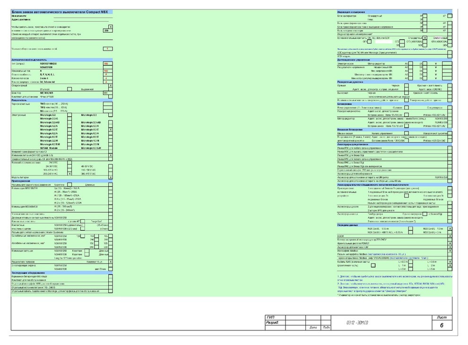This screenshot has height=345, width=468.
Task: Check the "Прямая" "Черная" handle checkbox
Action: [406, 86]
